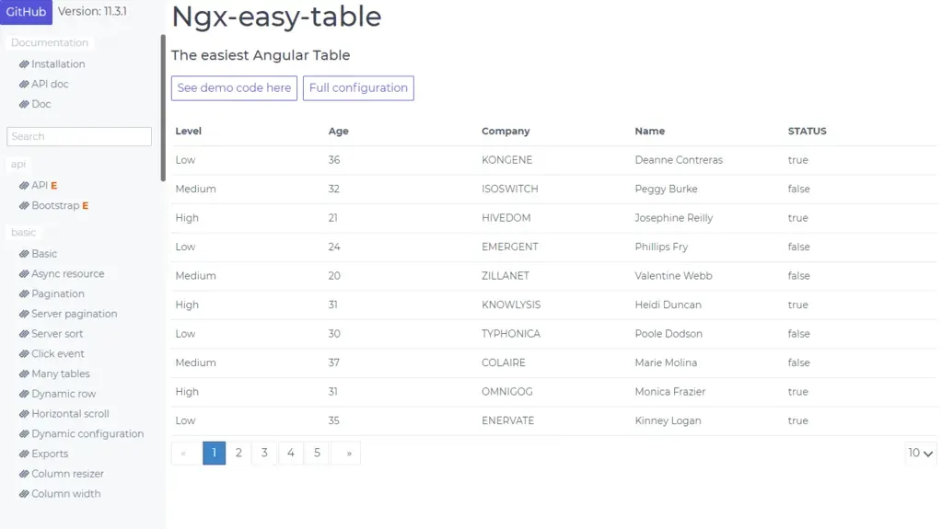Click the link icon beside Server pagination

(24, 314)
